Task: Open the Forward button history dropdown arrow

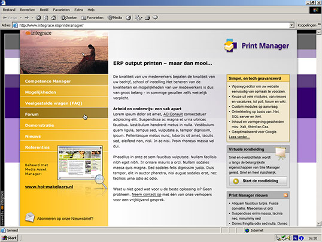Action: 32,18
